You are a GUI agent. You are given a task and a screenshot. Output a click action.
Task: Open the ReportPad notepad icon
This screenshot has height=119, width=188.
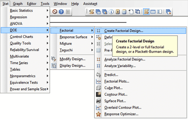(124, 12)
